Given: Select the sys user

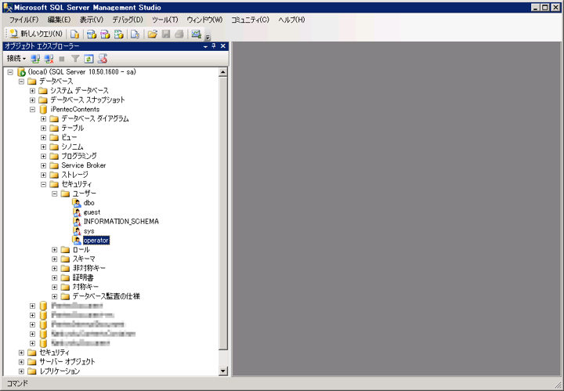Looking at the screenshot, I should click(x=89, y=231).
